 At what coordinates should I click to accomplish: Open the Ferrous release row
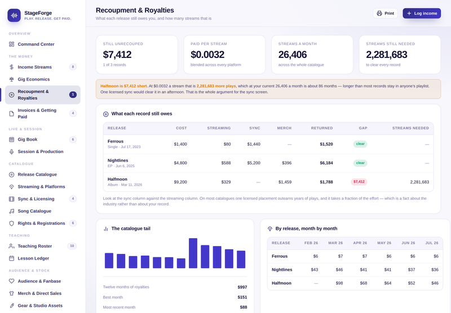click(268, 144)
